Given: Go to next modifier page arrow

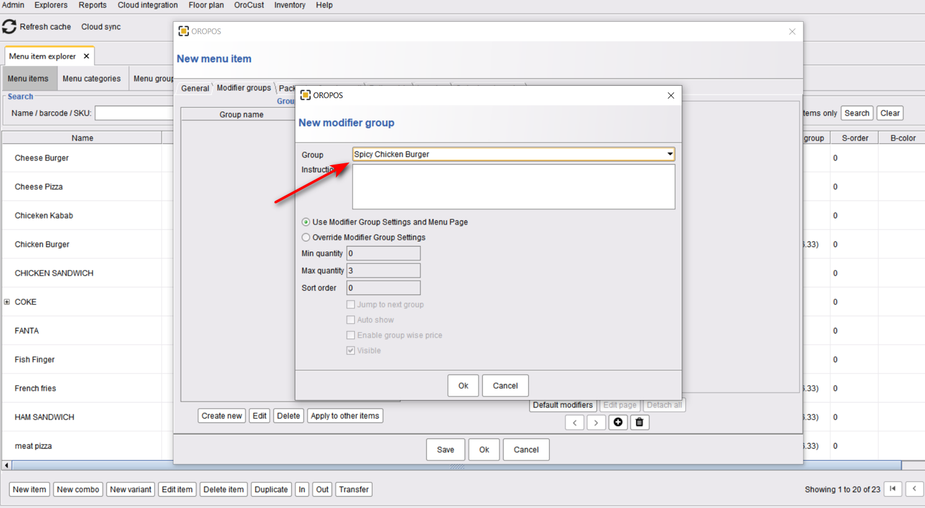Looking at the screenshot, I should [x=596, y=423].
